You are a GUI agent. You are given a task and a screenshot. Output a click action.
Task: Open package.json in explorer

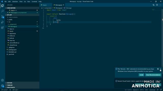point(12,50)
